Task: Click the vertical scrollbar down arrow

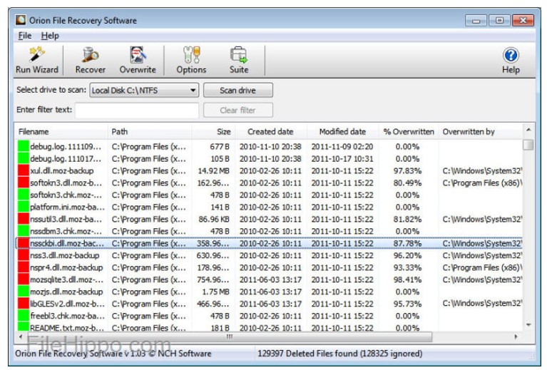Action: (528, 324)
